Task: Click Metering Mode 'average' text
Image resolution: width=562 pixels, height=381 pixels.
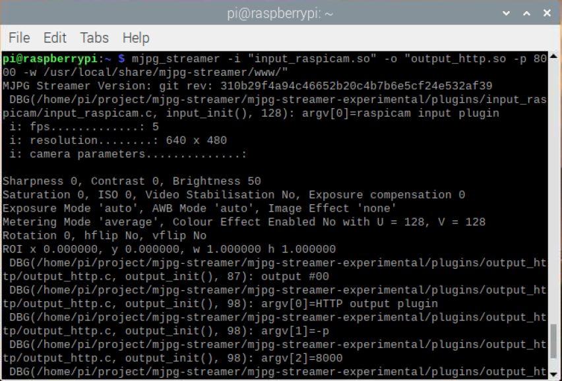Action: point(80,222)
